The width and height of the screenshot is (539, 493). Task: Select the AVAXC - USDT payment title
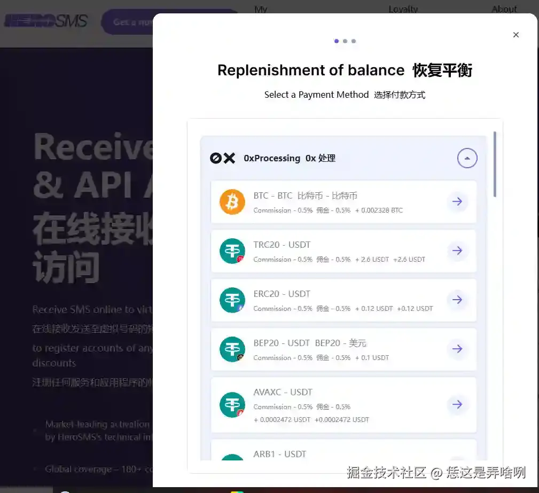click(283, 392)
